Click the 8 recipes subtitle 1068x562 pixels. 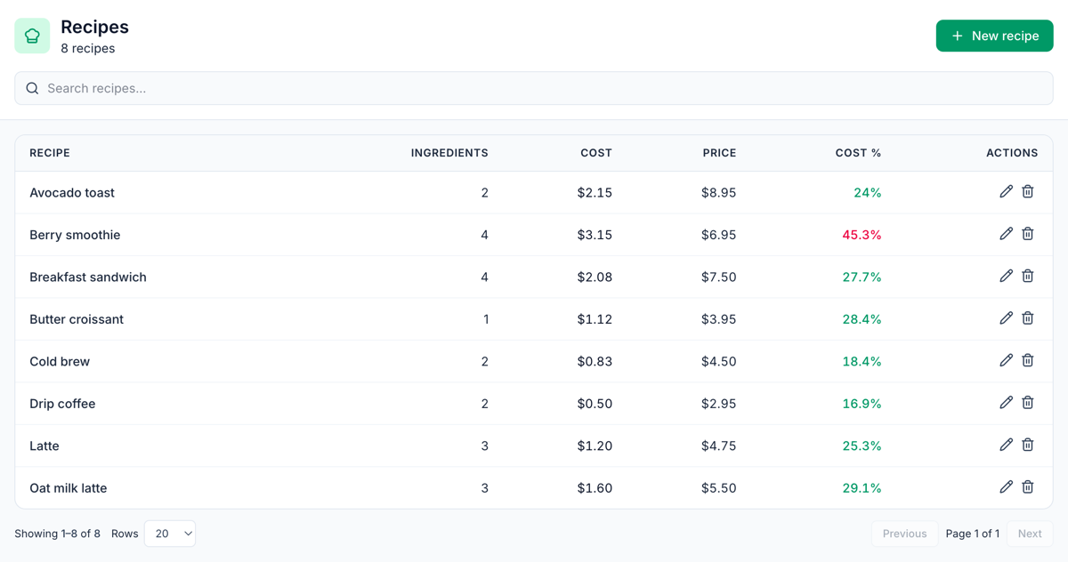(87, 49)
